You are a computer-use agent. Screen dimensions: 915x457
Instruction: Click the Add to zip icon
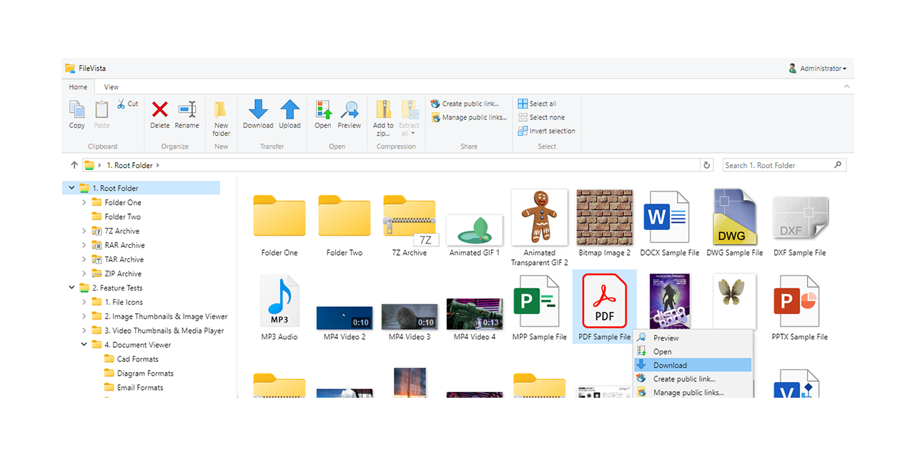tap(384, 111)
